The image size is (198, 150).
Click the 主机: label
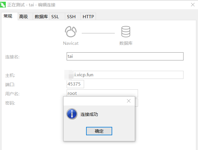(x=10, y=75)
